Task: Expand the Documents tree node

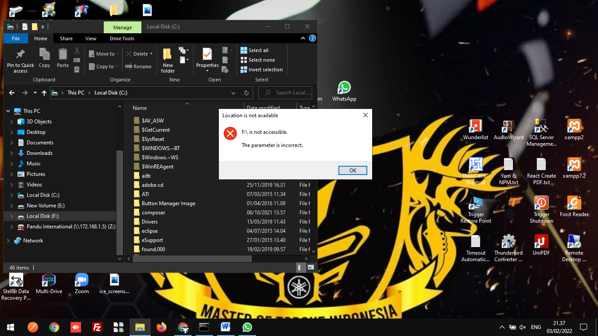Action: 11,143
